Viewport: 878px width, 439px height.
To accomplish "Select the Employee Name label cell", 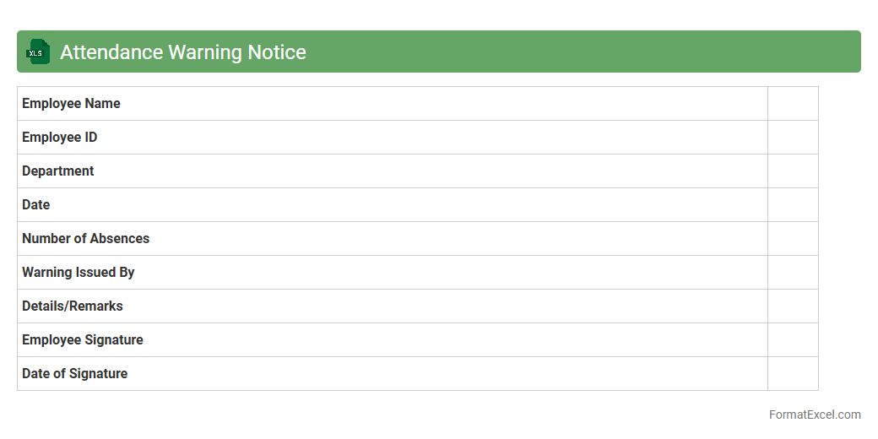I will pyautogui.click(x=71, y=104).
